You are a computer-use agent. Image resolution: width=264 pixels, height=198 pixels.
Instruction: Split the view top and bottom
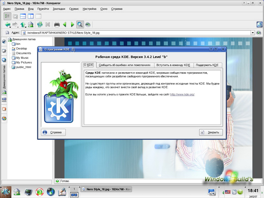(x=23, y=16)
